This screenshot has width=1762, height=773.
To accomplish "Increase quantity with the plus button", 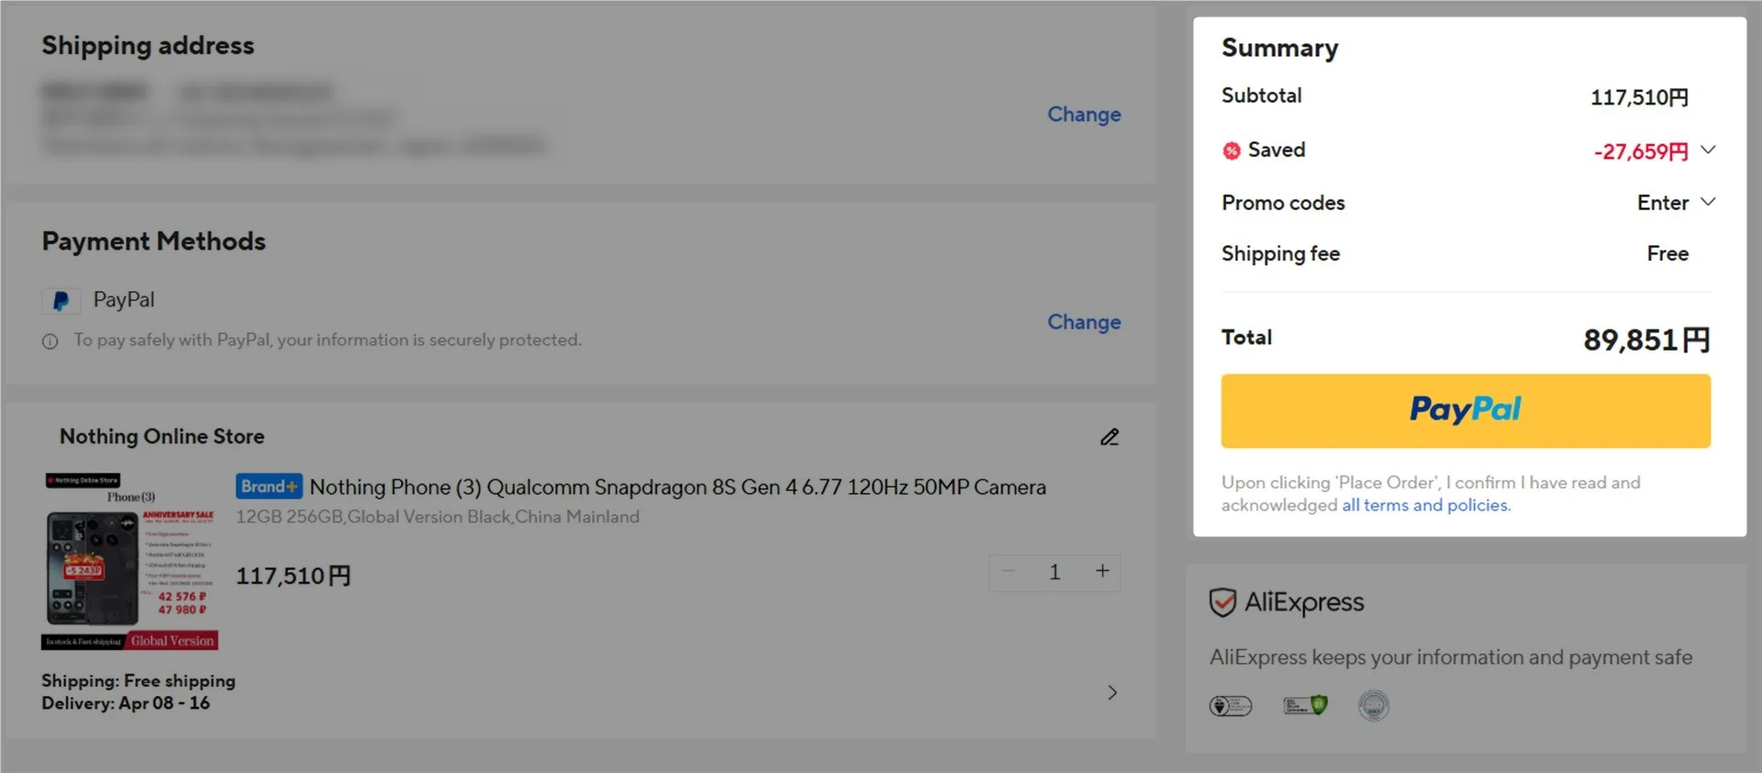I will [x=1102, y=571].
